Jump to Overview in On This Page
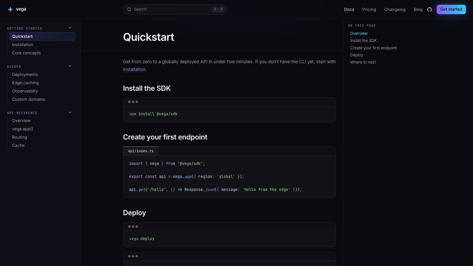 tap(359, 33)
